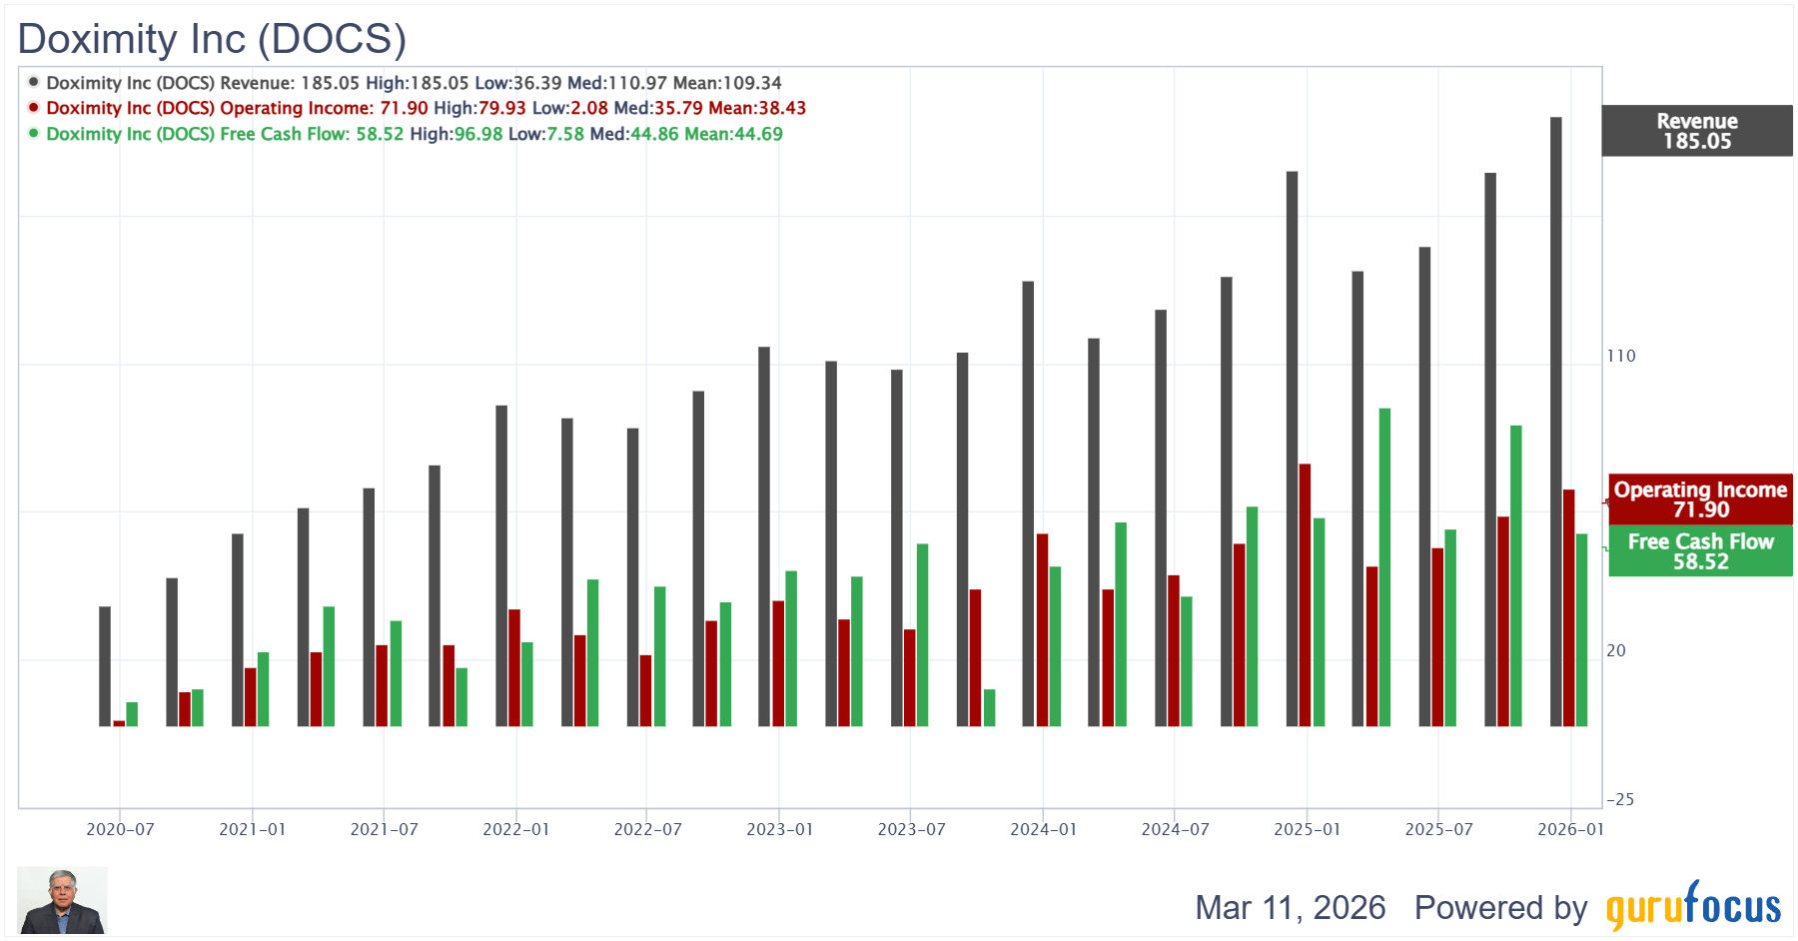This screenshot has width=1798, height=941.
Task: Select the "Med:35.79" Operating Income value
Action: [658, 108]
